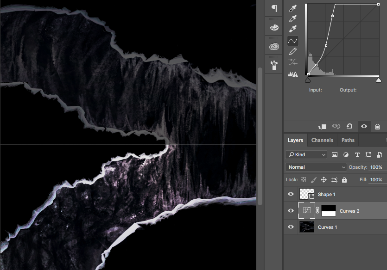Hide the Shape 1 layer
This screenshot has width=387, height=270.
coord(291,195)
